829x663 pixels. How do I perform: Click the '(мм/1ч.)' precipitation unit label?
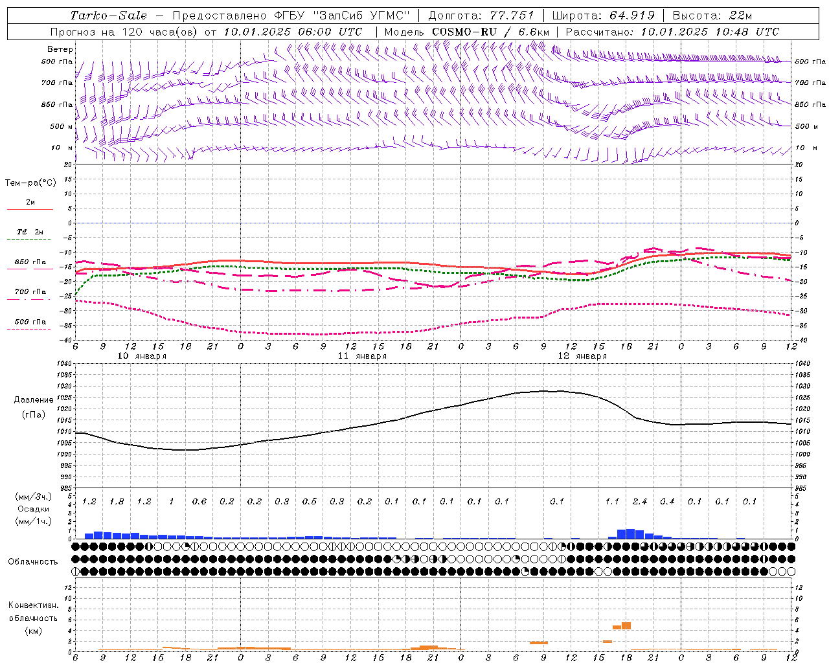pyautogui.click(x=34, y=521)
